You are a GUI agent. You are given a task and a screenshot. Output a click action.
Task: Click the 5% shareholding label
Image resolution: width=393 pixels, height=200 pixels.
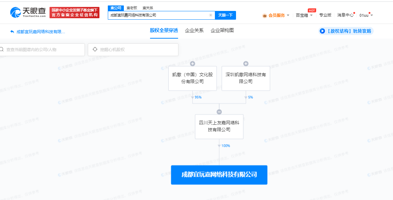click(250, 97)
